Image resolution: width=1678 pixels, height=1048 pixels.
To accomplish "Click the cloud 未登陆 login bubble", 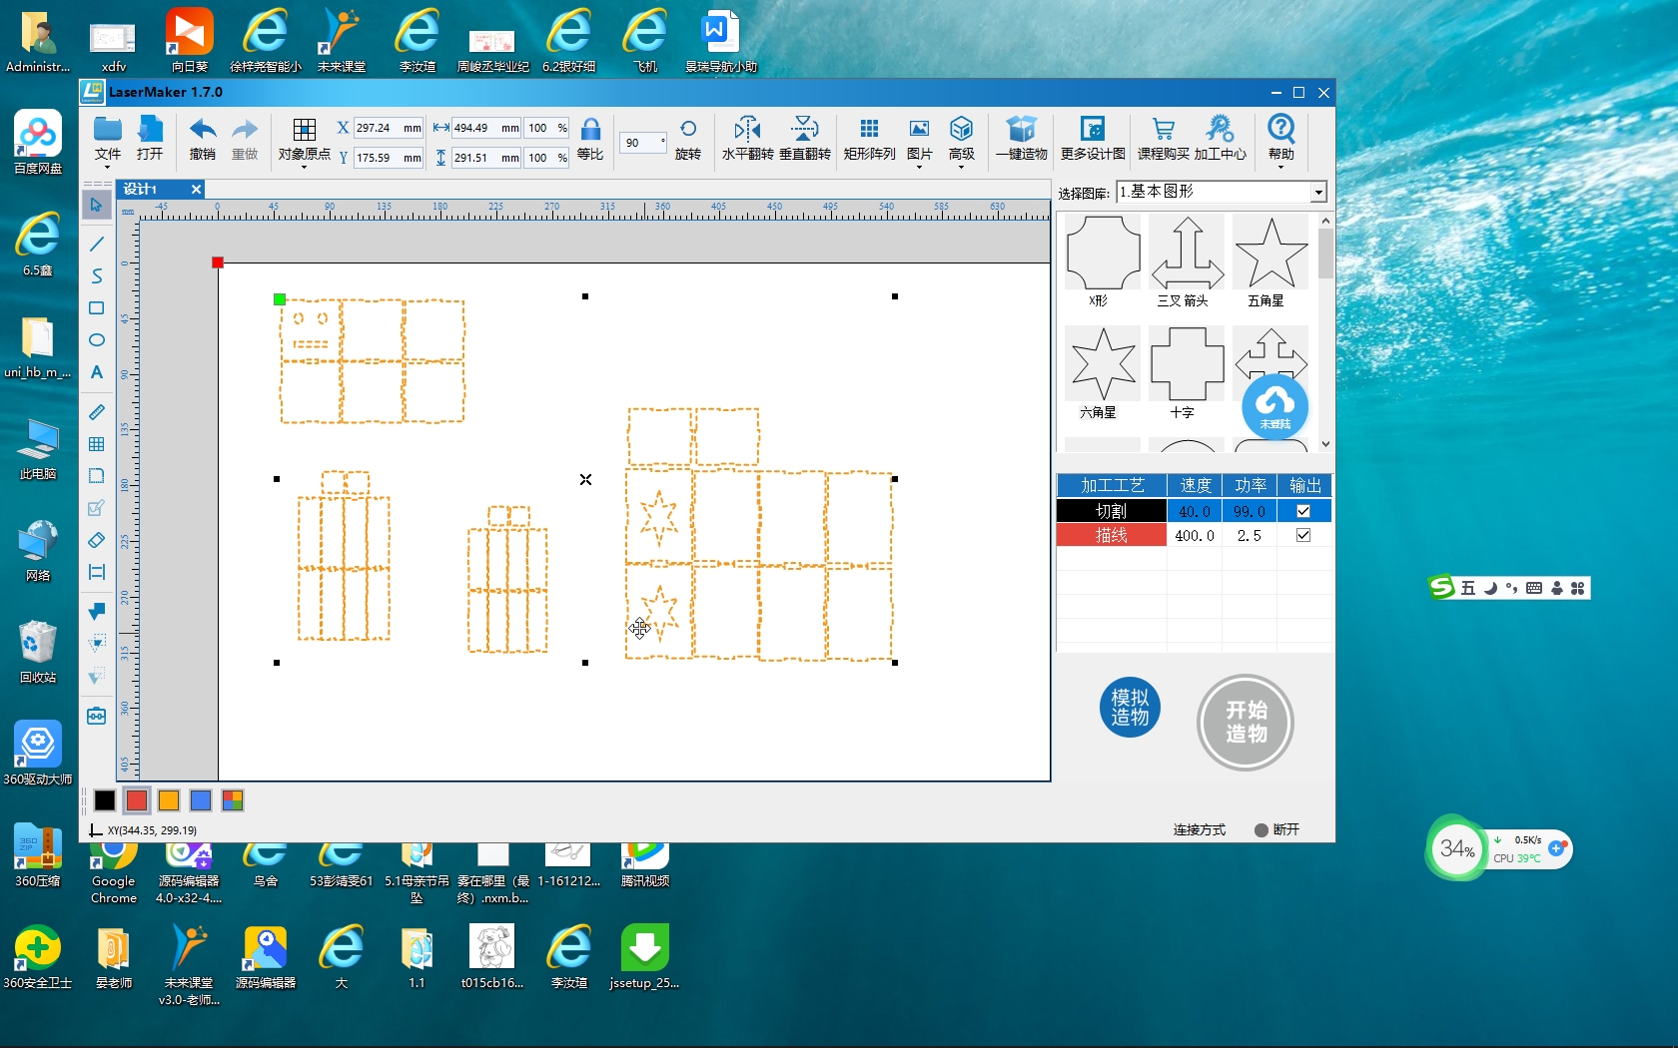I will (1274, 406).
